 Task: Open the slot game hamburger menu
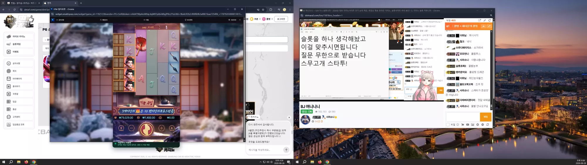[x=179, y=128]
